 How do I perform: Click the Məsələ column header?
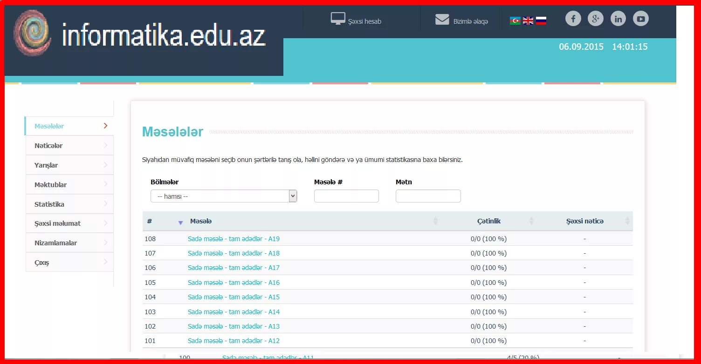point(201,221)
